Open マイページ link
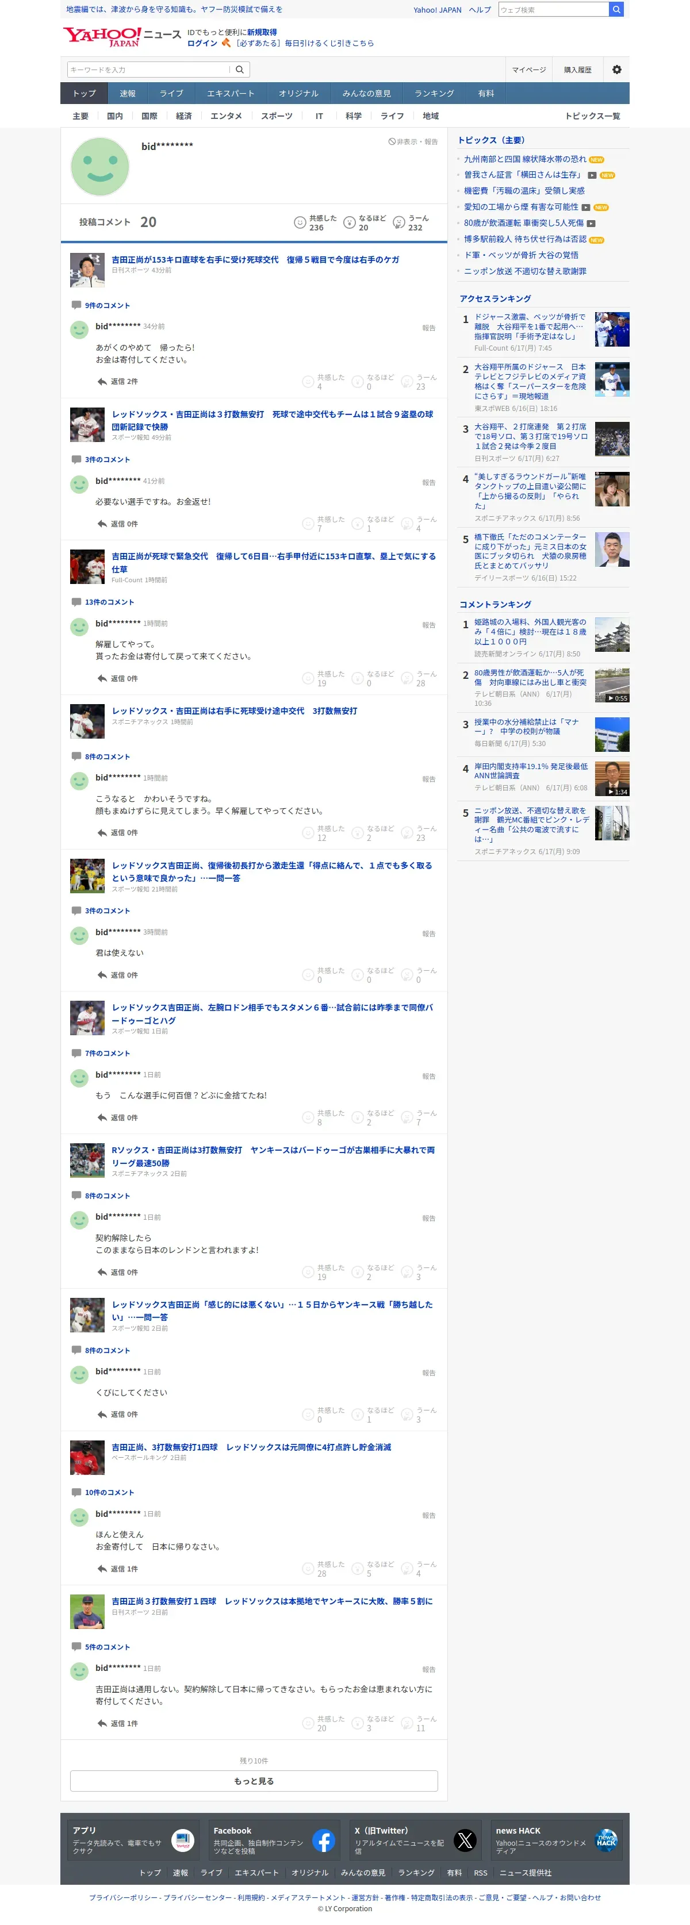The height and width of the screenshot is (1925, 690). point(528,70)
